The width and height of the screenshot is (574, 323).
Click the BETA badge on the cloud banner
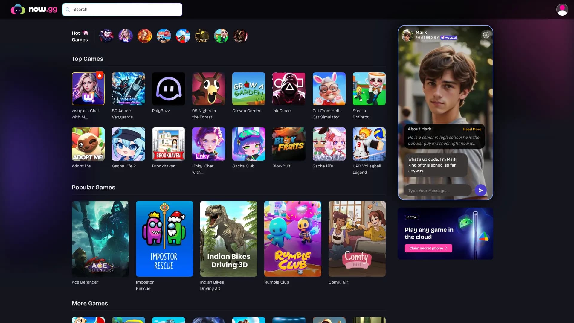412,217
